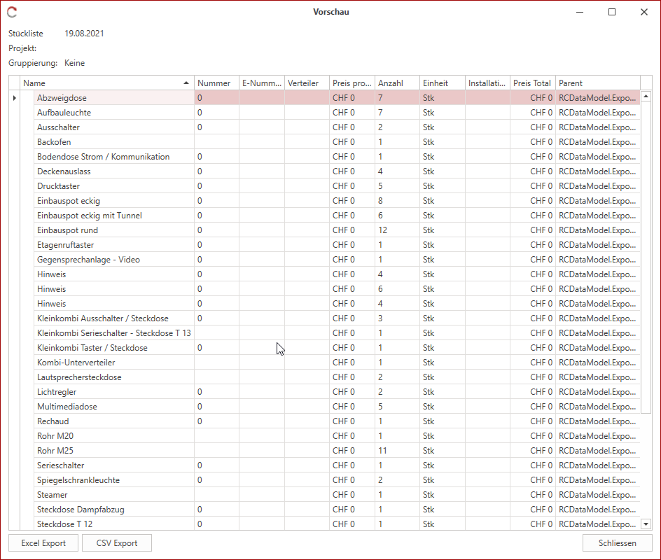Close the Vorschau window
661x560 pixels.
(644, 12)
